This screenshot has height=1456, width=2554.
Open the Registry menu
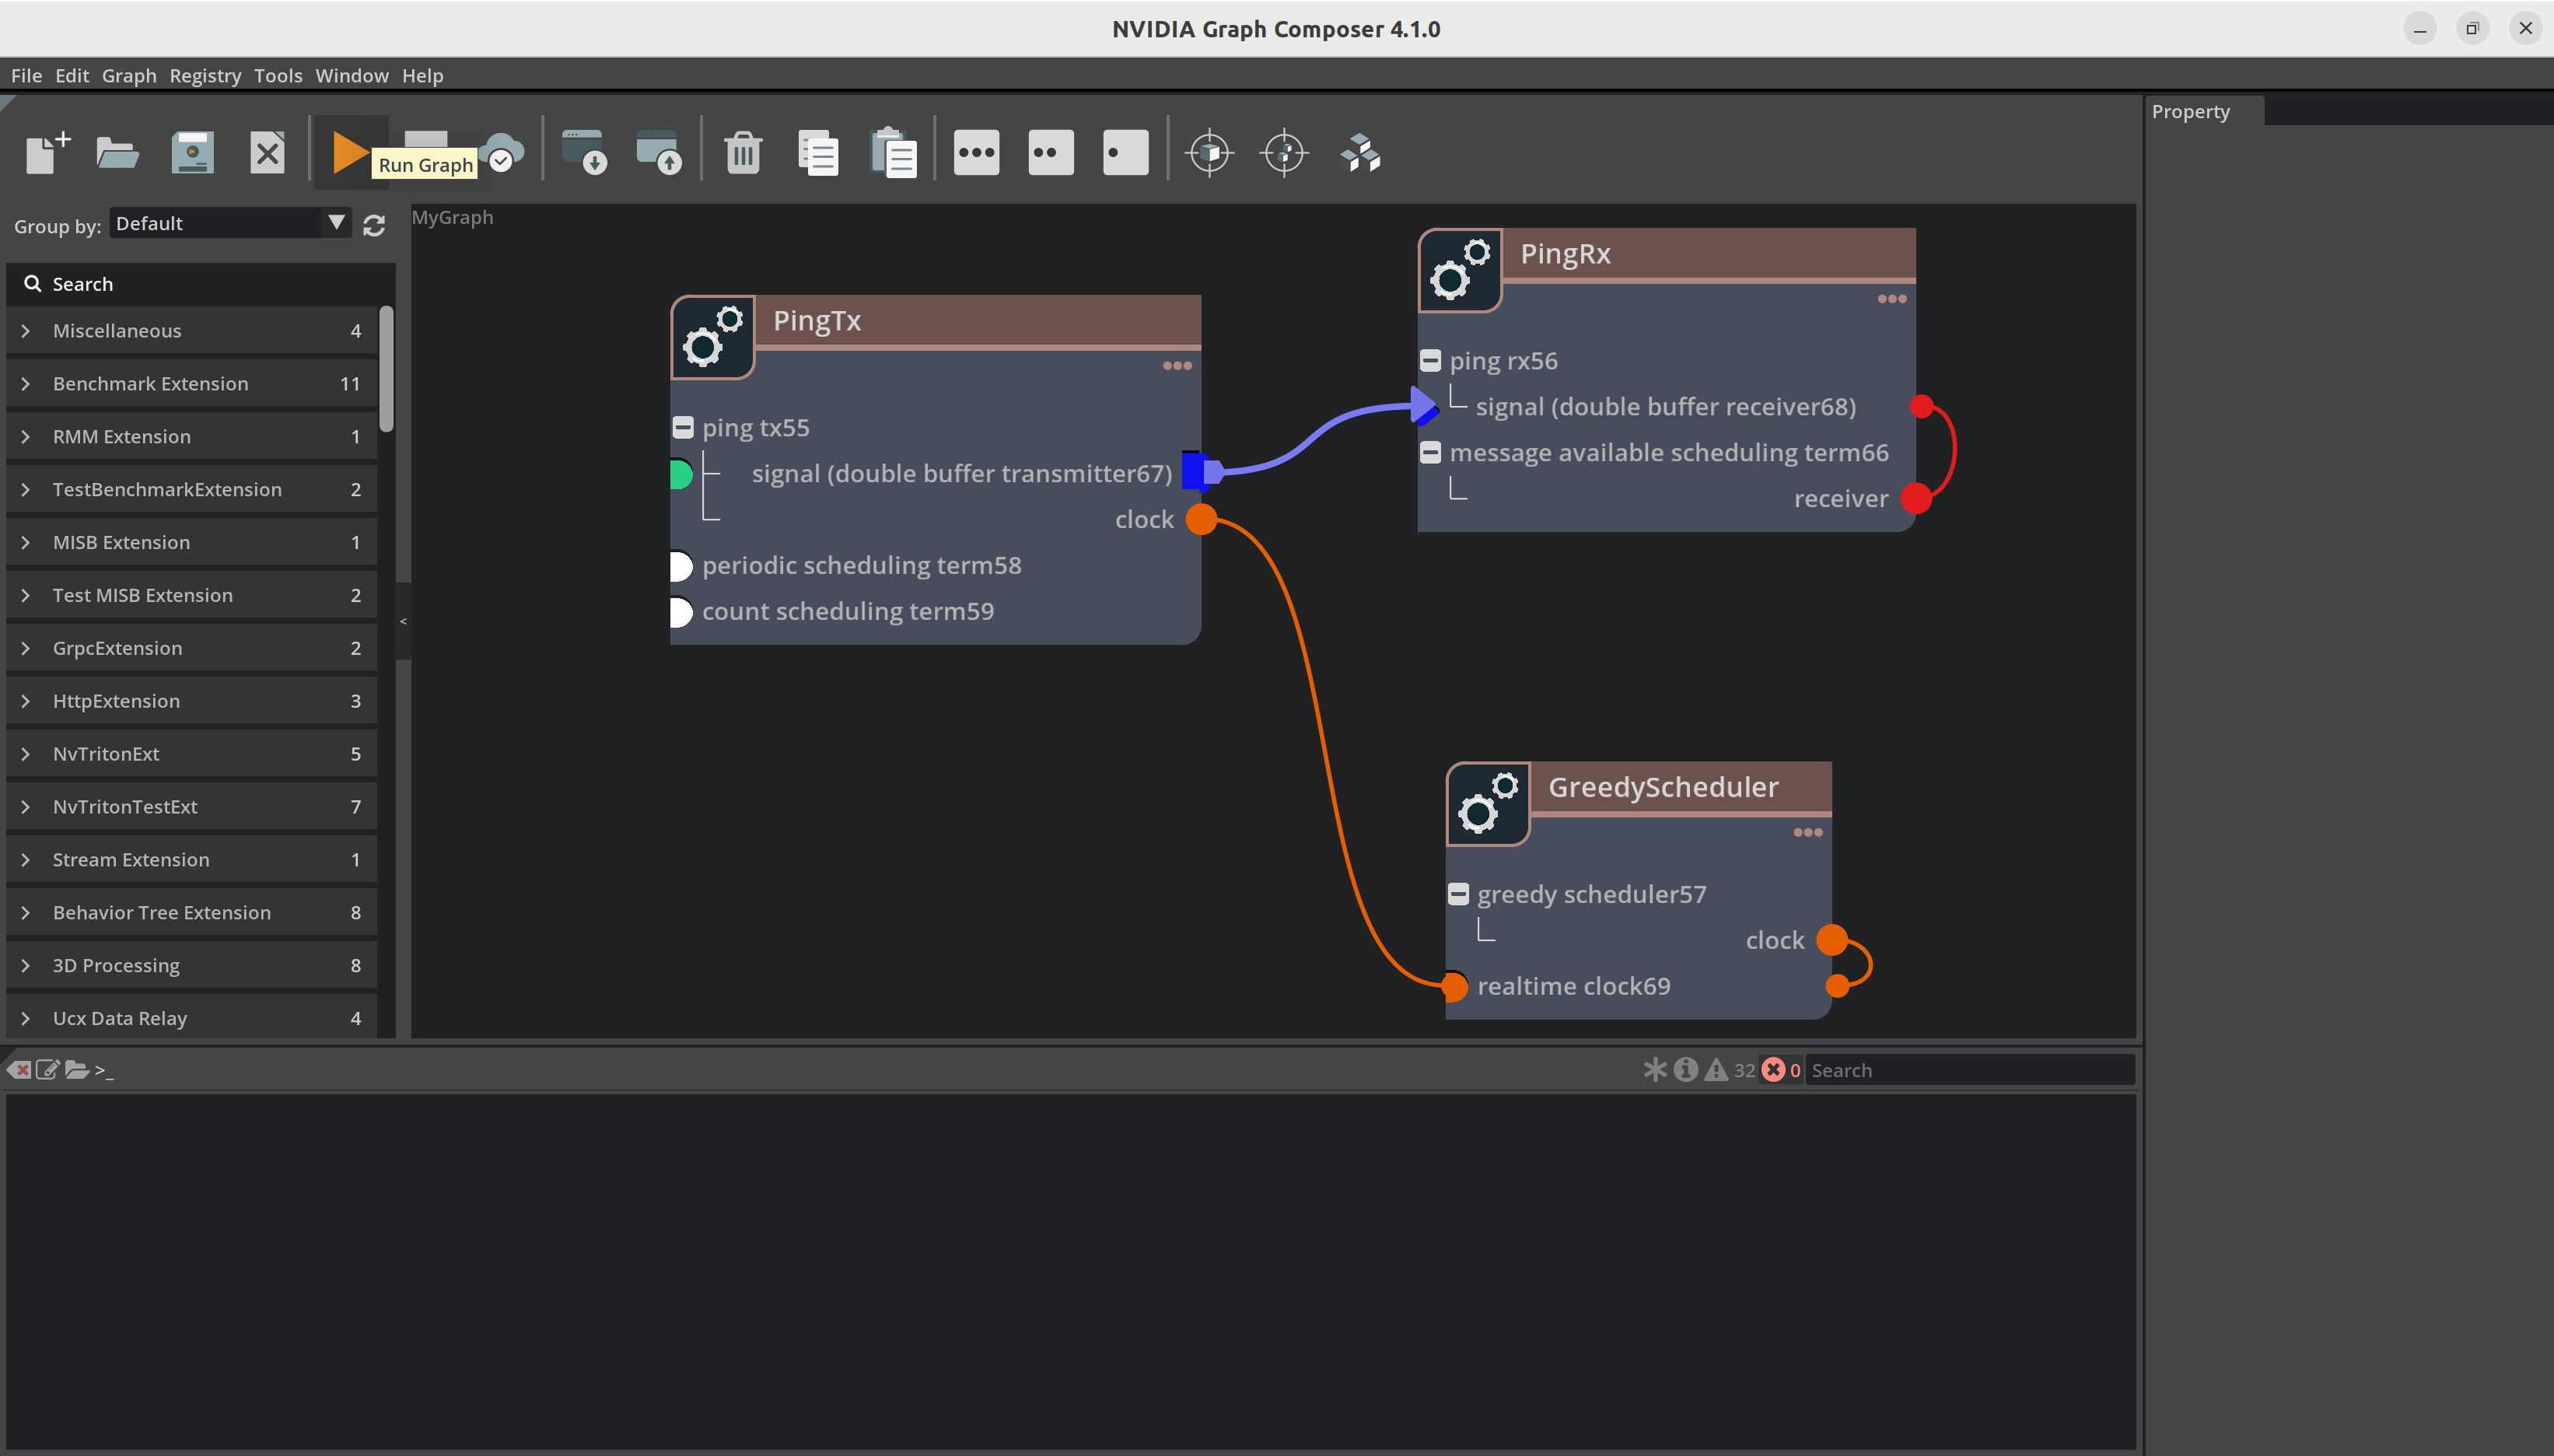pos(205,75)
